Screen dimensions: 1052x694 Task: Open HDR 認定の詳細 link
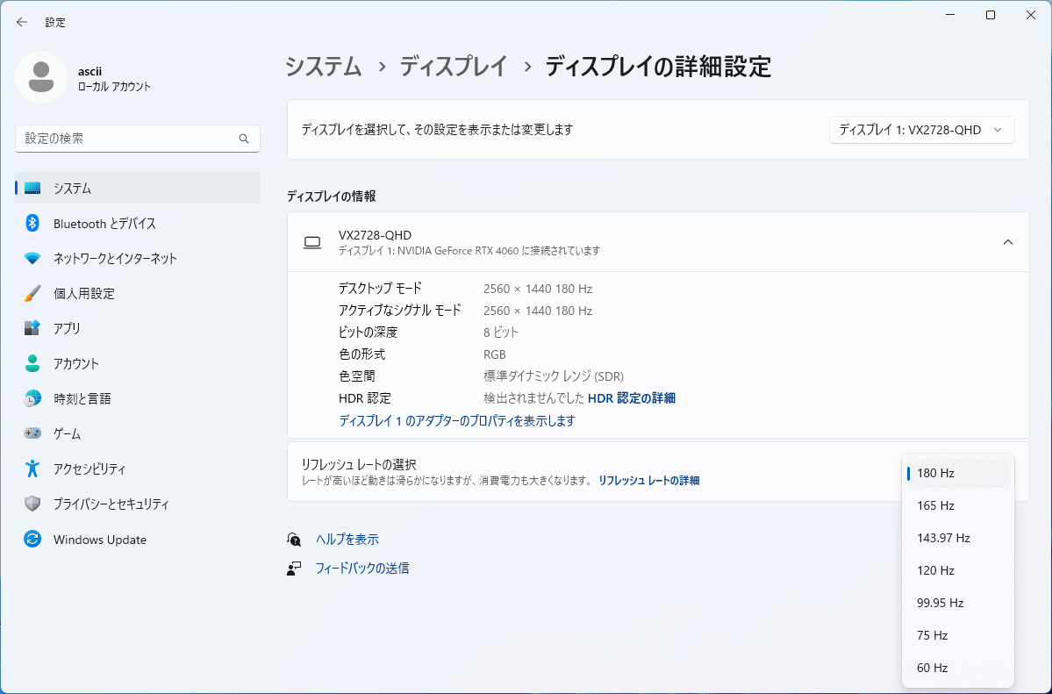pyautogui.click(x=631, y=398)
